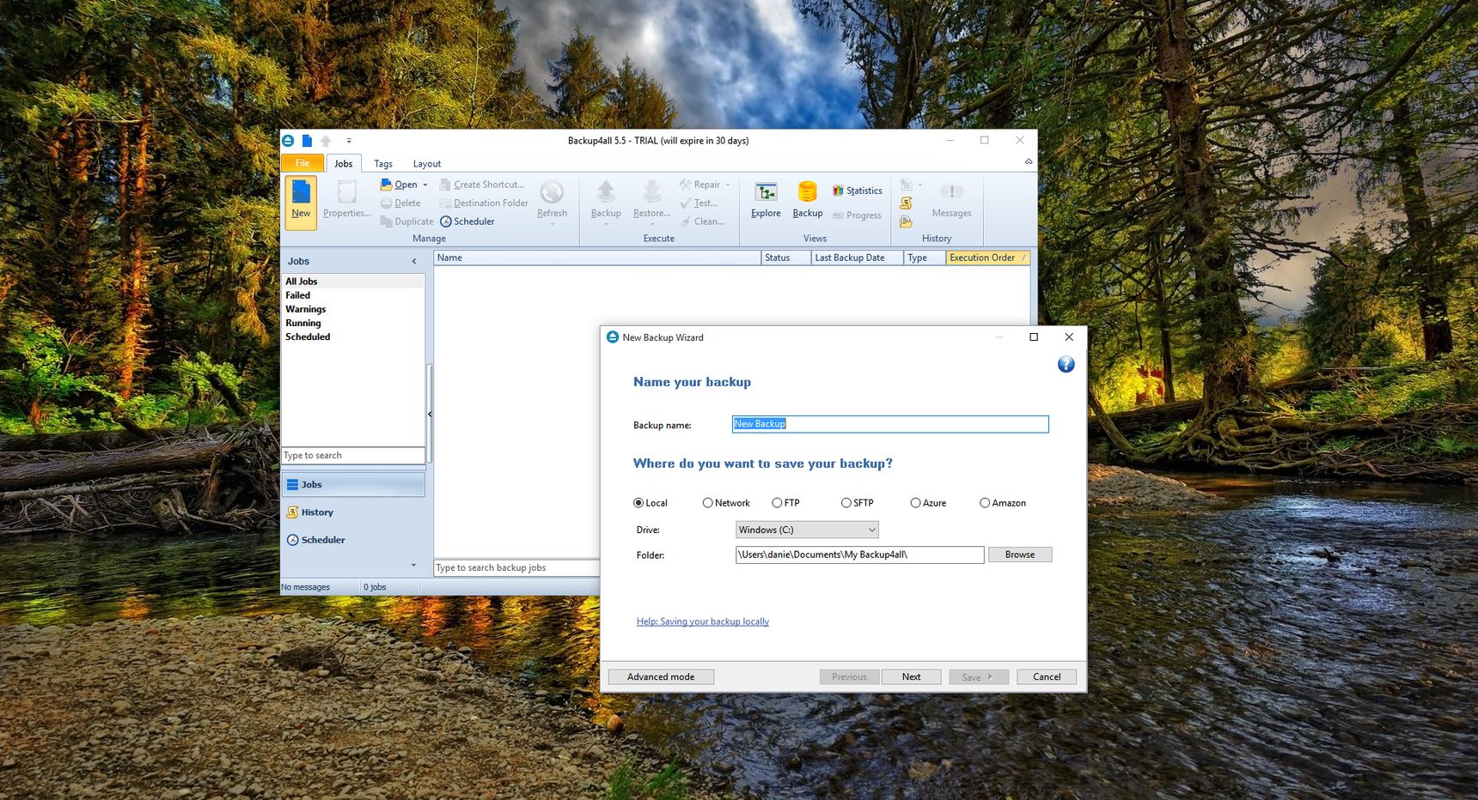Click the Previous button in the wizard
Screen dimensions: 1478x800
(x=849, y=677)
